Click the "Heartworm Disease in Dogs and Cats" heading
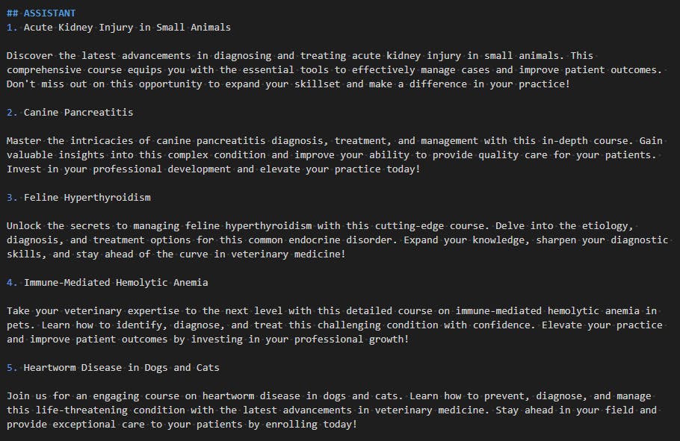This screenshot has width=680, height=441. pos(121,368)
